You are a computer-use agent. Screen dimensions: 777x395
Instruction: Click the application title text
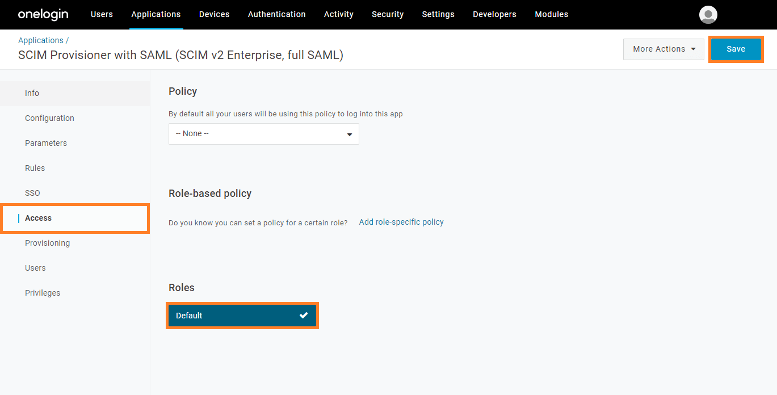point(180,55)
